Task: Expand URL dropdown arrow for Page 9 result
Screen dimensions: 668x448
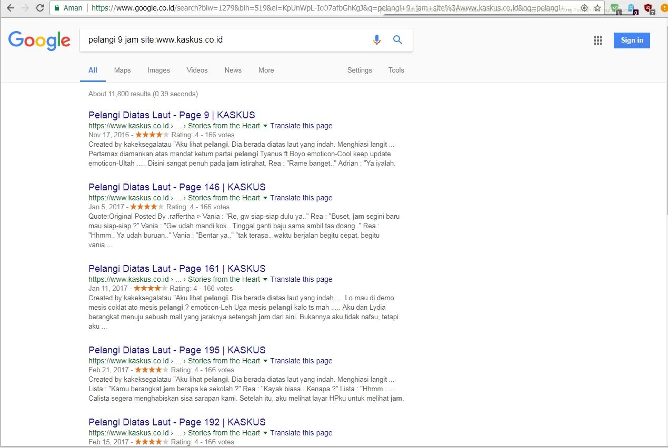Action: (265, 126)
